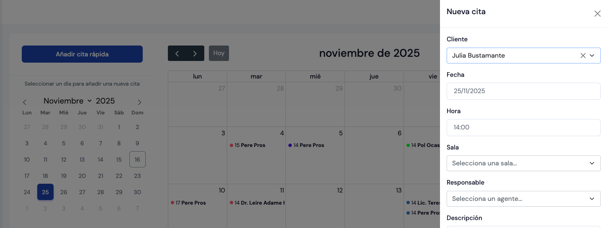607x228 pixels.
Task: Click the Fecha date field
Action: 523,91
